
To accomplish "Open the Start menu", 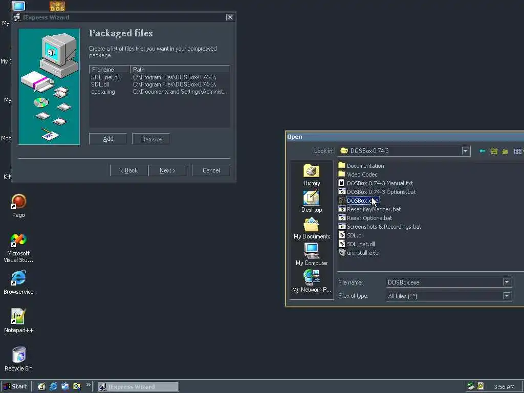I will (15, 387).
